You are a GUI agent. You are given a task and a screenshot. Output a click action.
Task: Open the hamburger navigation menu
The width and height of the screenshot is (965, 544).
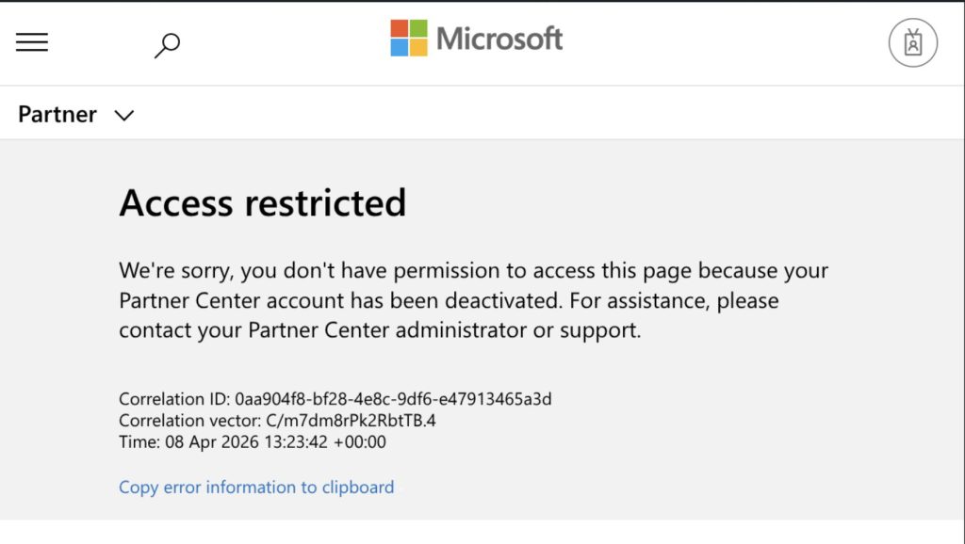(x=32, y=41)
